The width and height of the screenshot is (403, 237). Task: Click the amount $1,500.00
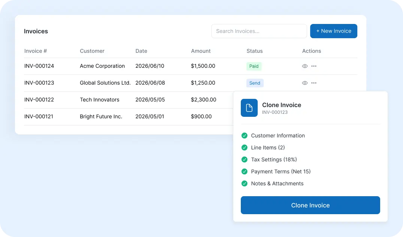[x=203, y=66]
